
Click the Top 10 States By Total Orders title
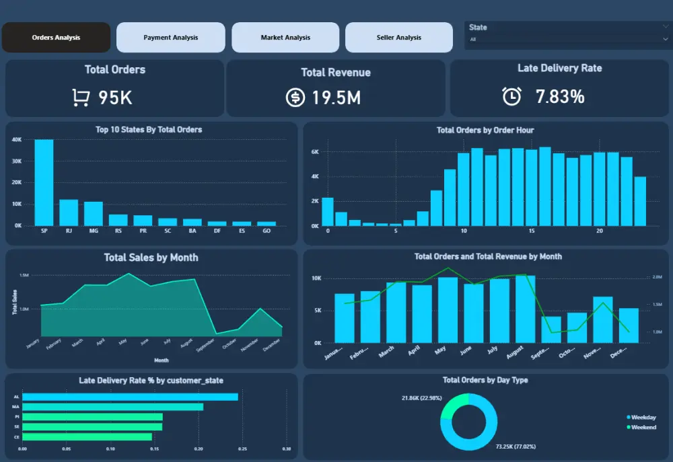[149, 130]
